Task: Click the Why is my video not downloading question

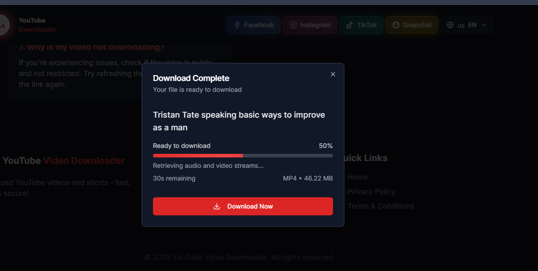Action: pyautogui.click(x=91, y=48)
